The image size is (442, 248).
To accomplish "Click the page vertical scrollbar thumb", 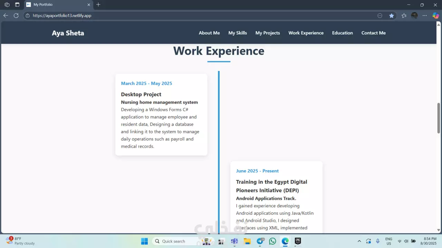I will point(439,118).
